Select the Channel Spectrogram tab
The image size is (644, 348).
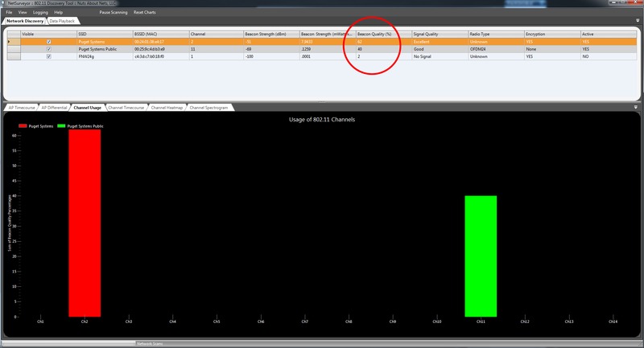click(208, 107)
